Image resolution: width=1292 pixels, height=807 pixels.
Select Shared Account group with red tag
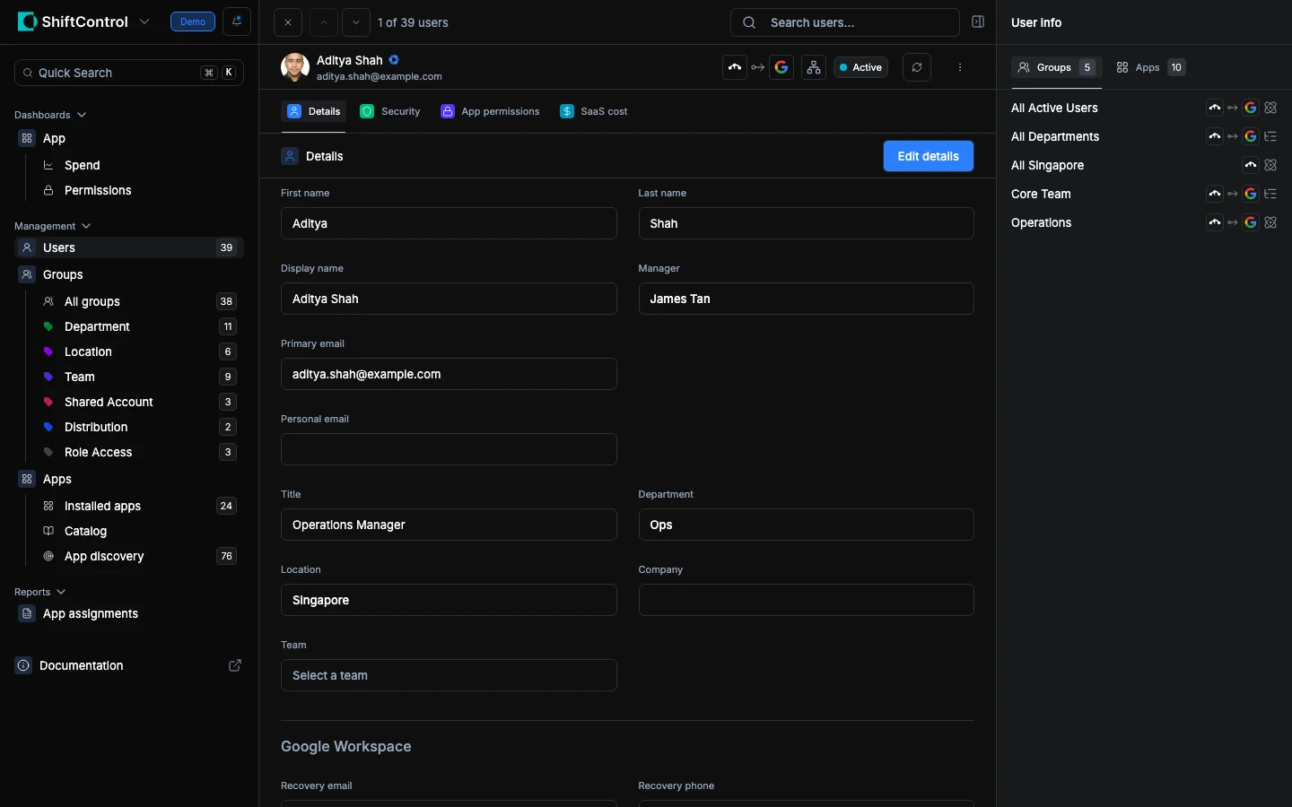(x=109, y=402)
